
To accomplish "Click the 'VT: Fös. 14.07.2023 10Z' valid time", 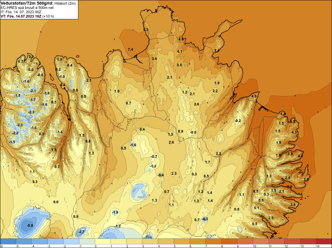I will pyautogui.click(x=21, y=16).
